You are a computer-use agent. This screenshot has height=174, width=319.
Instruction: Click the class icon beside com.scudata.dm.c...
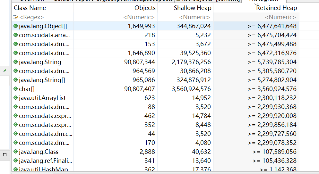15,134
